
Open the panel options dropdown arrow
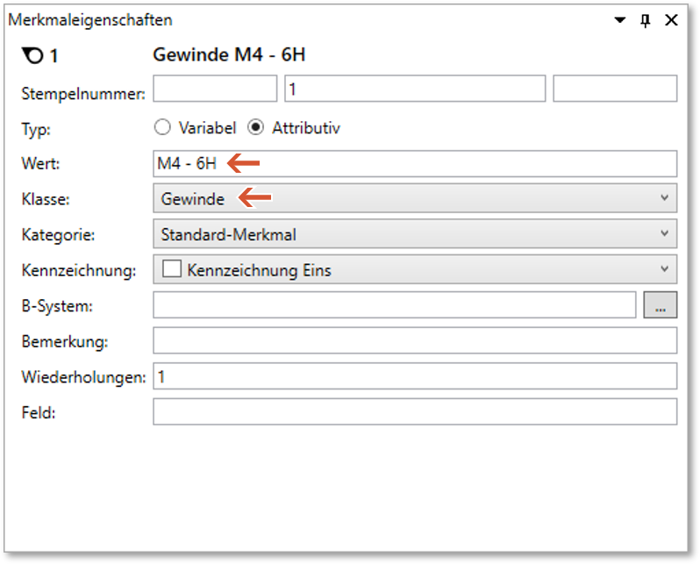coord(620,20)
